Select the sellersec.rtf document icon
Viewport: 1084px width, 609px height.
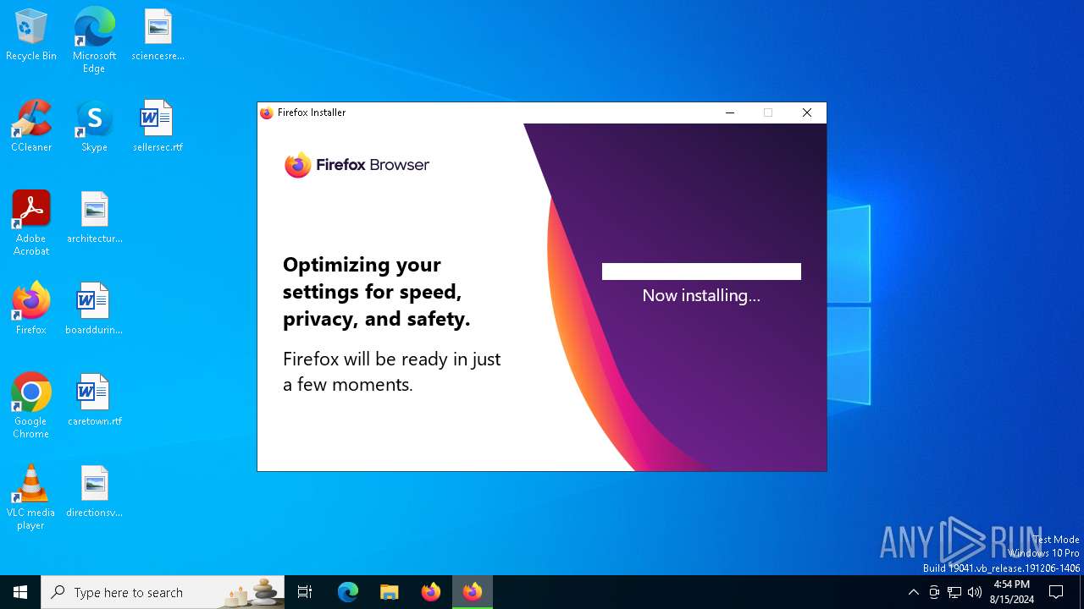158,127
